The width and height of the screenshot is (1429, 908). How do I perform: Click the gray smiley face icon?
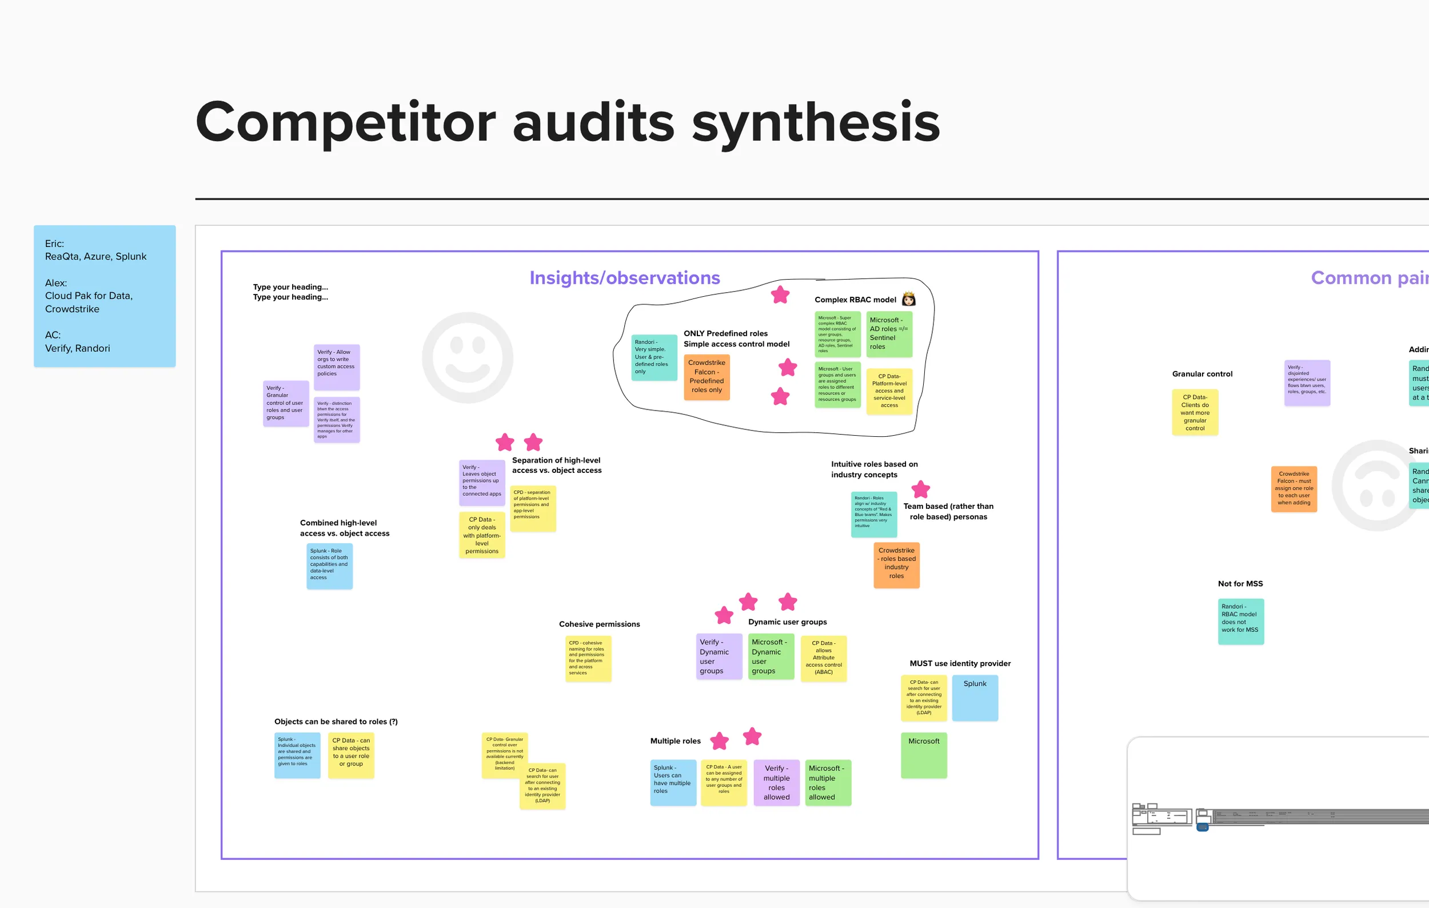tap(468, 358)
